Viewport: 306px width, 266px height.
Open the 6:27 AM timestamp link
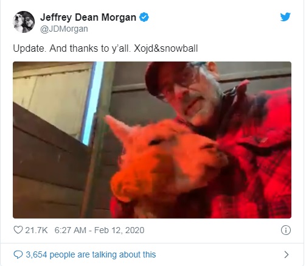pyautogui.click(x=71, y=230)
